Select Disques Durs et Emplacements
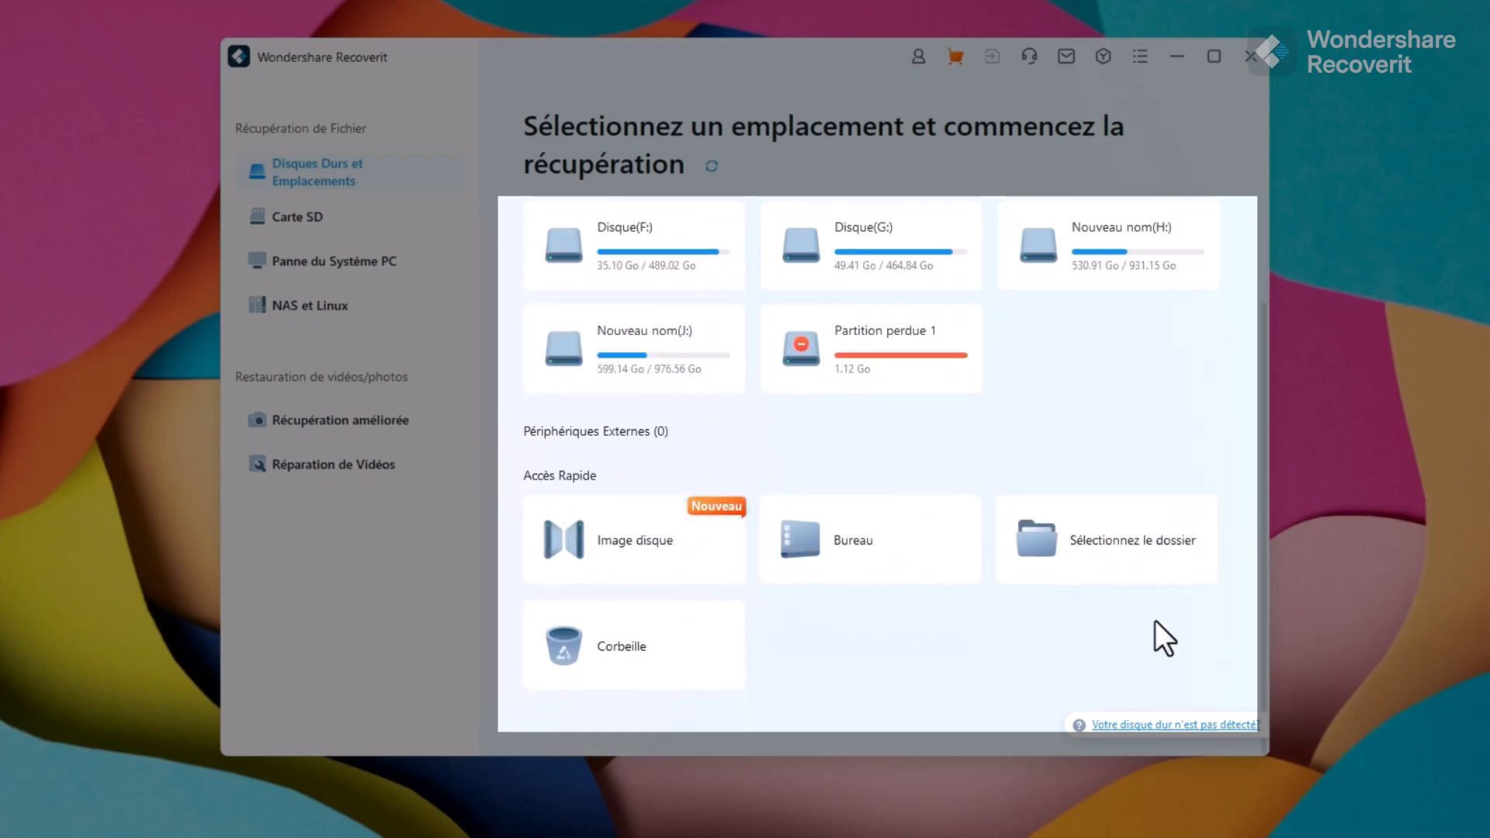 coord(350,172)
